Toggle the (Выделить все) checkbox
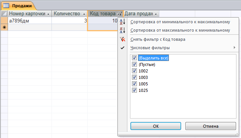The image size is (241, 138). coord(134,58)
